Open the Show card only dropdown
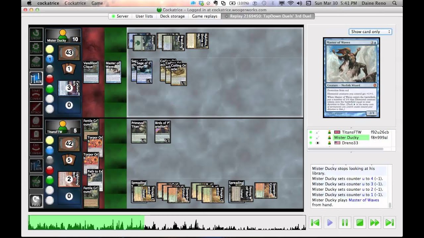 click(x=370, y=32)
